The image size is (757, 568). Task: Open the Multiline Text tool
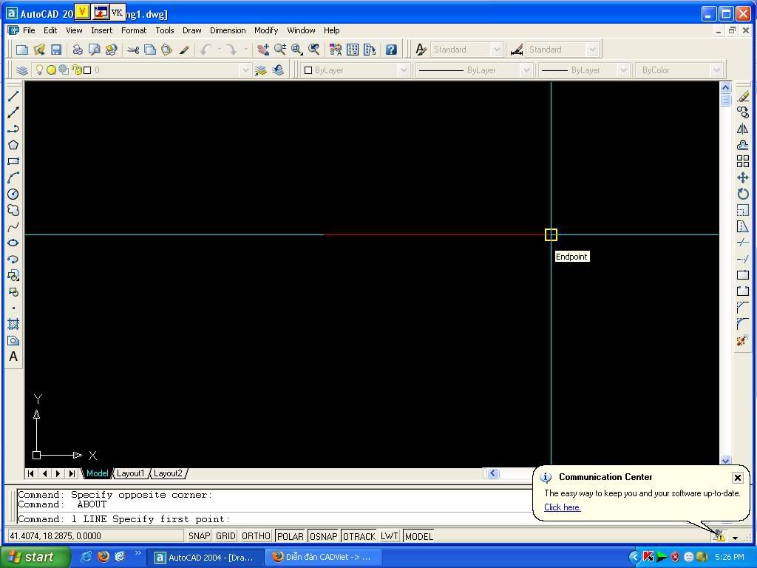[x=13, y=356]
